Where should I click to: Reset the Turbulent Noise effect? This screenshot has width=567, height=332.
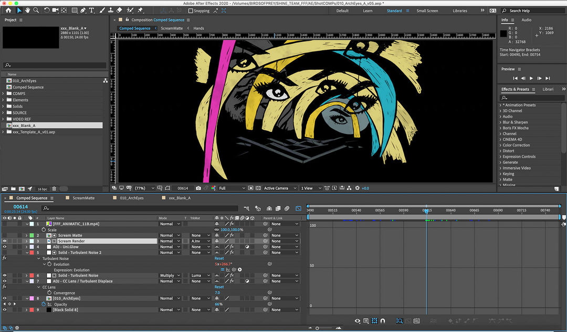click(219, 258)
